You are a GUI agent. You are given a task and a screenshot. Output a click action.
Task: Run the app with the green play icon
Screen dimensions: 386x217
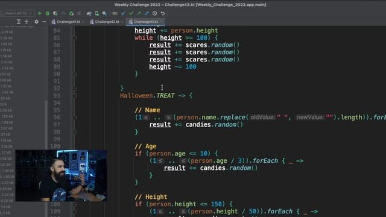40,13
